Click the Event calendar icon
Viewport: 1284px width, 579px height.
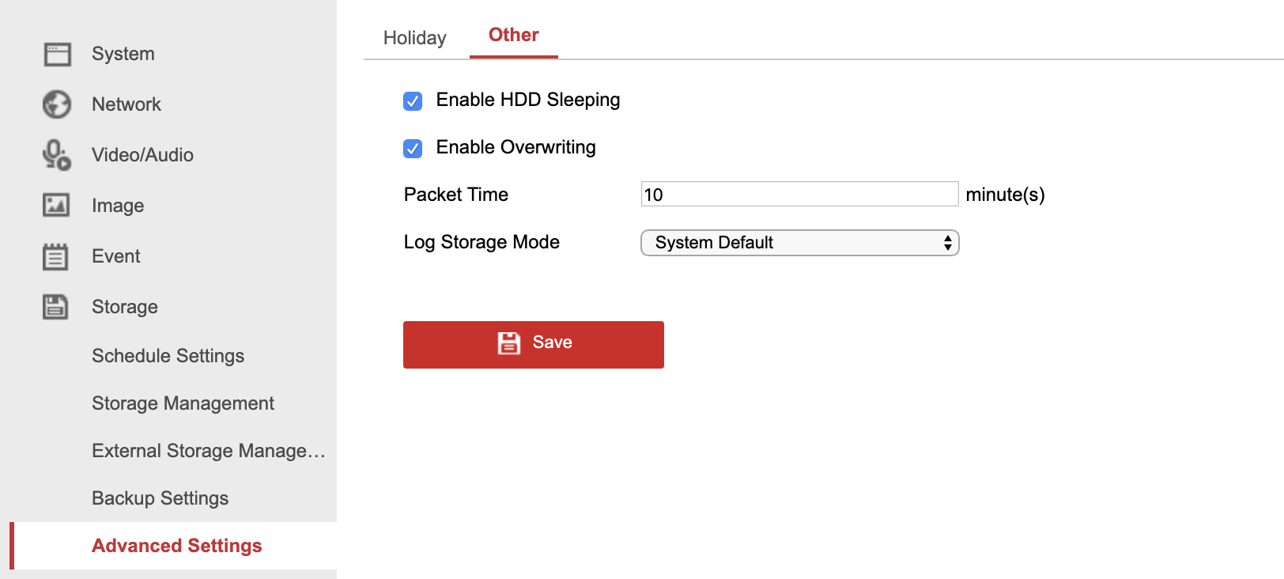point(55,256)
